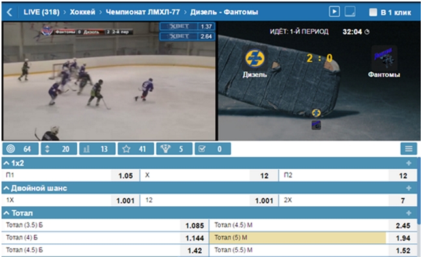This screenshot has height=257, width=421.
Task: Open the hamburger menu button
Action: pyautogui.click(x=409, y=149)
